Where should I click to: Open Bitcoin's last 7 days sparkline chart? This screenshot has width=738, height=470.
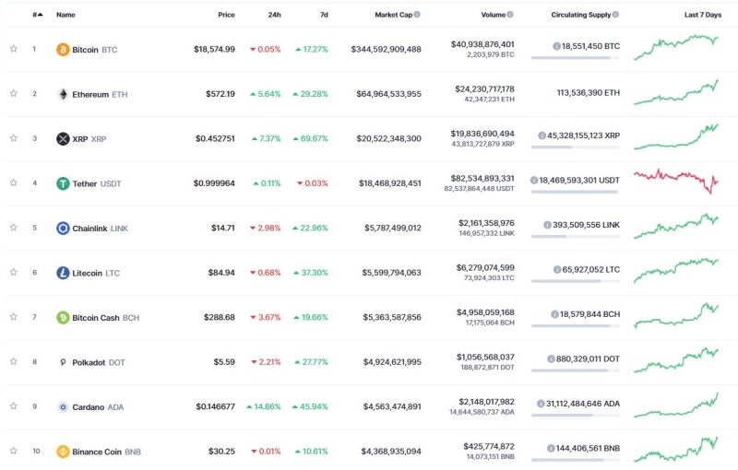tap(676, 47)
